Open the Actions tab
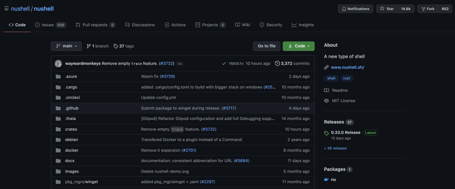This screenshot has height=189, width=455. pos(175,25)
